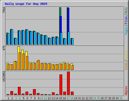This screenshot has height=101, width=129.
Task: Select day 16 on the x-axis
Action: coord(64,98)
